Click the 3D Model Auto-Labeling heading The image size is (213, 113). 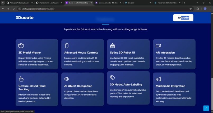[126, 84]
